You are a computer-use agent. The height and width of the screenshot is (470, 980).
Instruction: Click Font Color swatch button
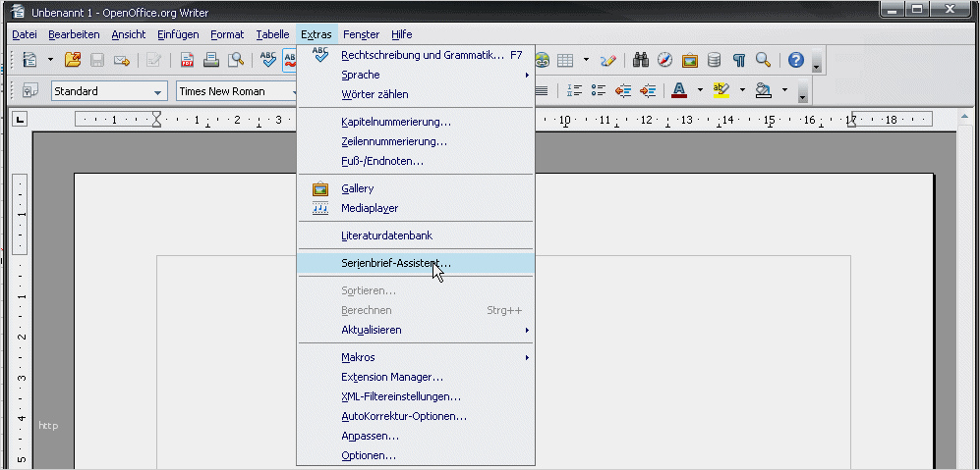click(679, 91)
